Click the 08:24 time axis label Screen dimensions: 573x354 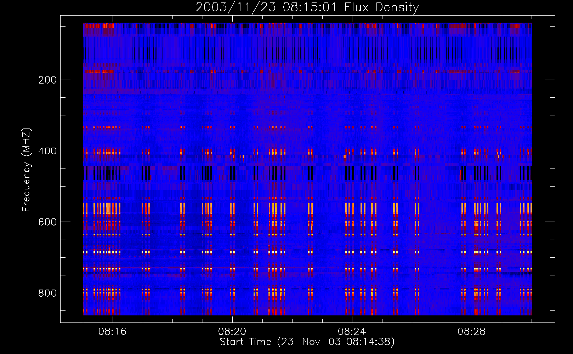click(x=352, y=332)
